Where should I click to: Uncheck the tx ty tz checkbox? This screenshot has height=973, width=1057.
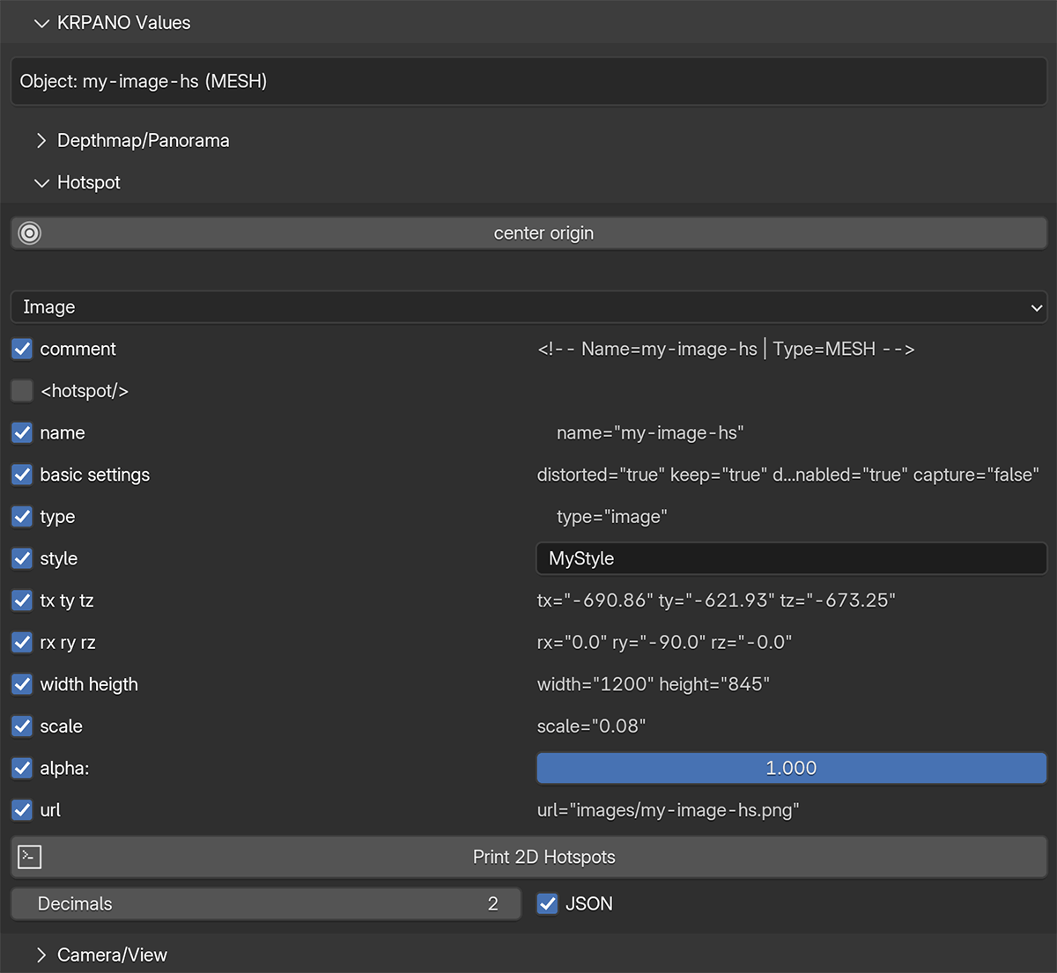[23, 601]
